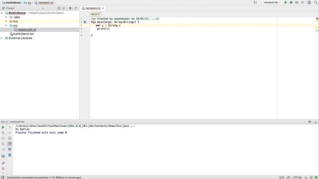Click Down the stack trace arrow

pyautogui.click(x=10, y=133)
